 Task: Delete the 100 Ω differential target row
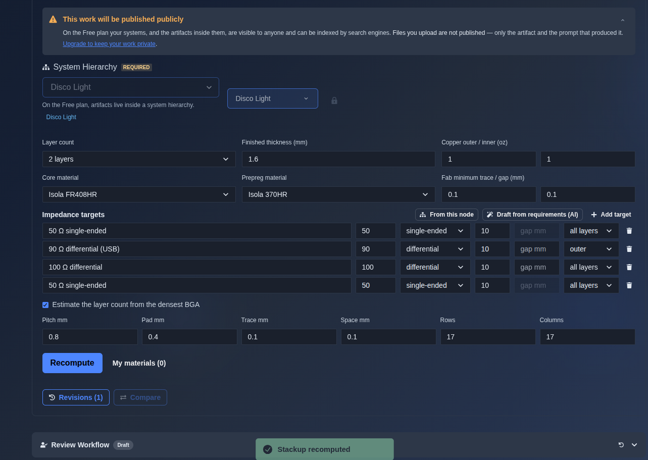[x=629, y=267]
